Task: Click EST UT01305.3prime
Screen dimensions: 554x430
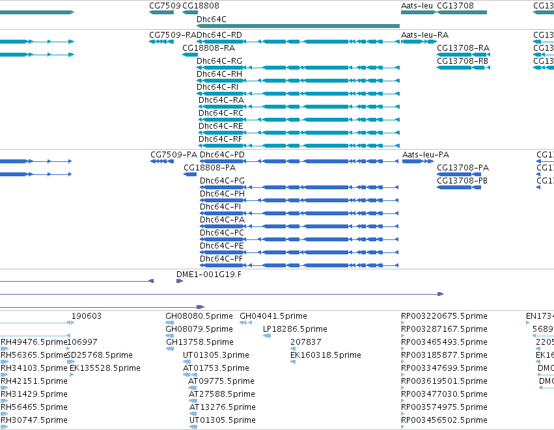Action: pos(216,355)
